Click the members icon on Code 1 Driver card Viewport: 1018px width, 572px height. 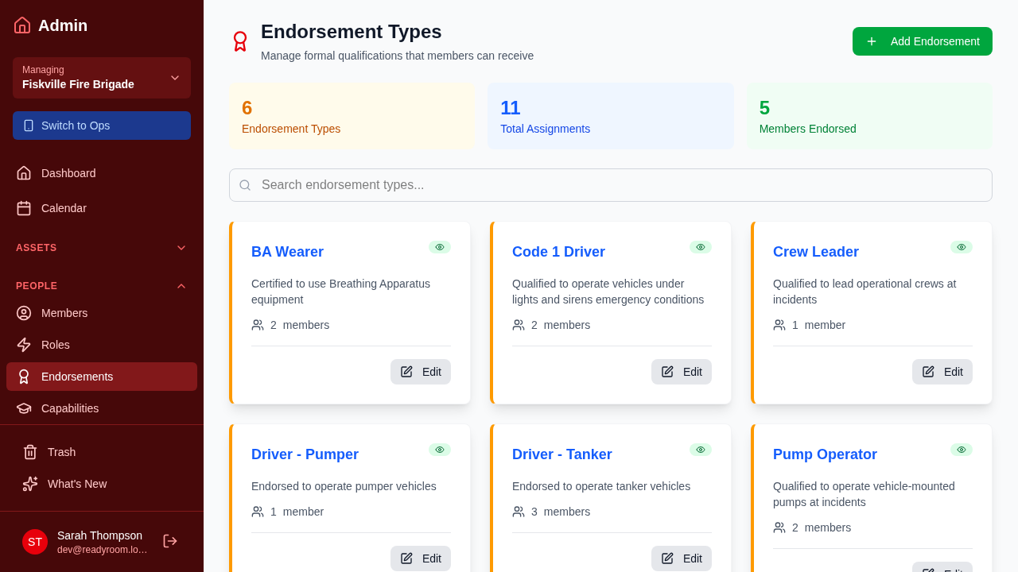coord(519,325)
